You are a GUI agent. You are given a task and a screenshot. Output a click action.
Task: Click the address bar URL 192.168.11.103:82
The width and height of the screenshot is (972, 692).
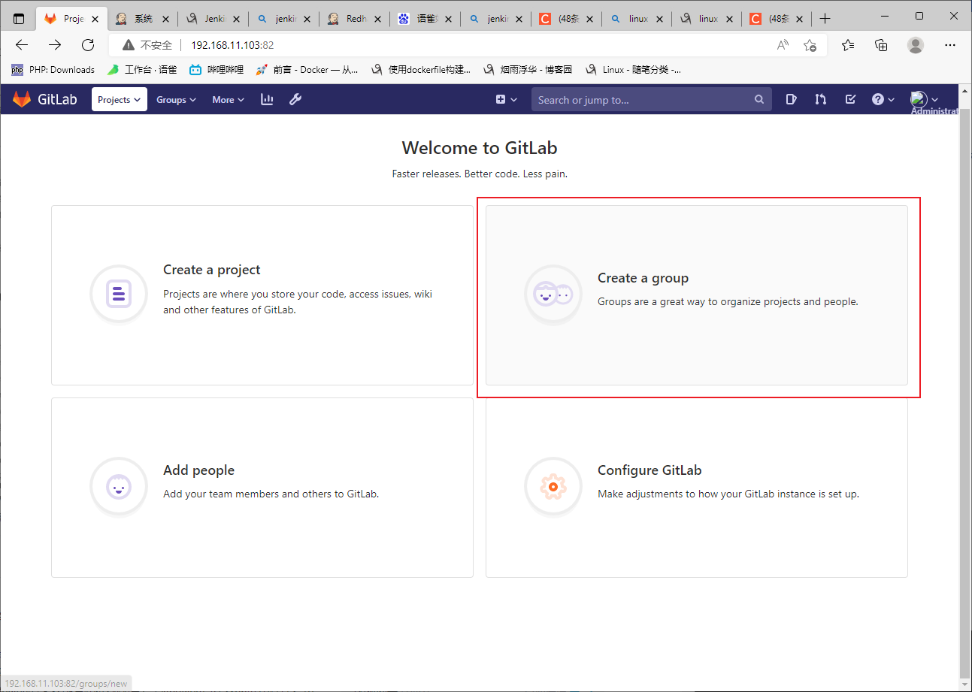pos(232,45)
